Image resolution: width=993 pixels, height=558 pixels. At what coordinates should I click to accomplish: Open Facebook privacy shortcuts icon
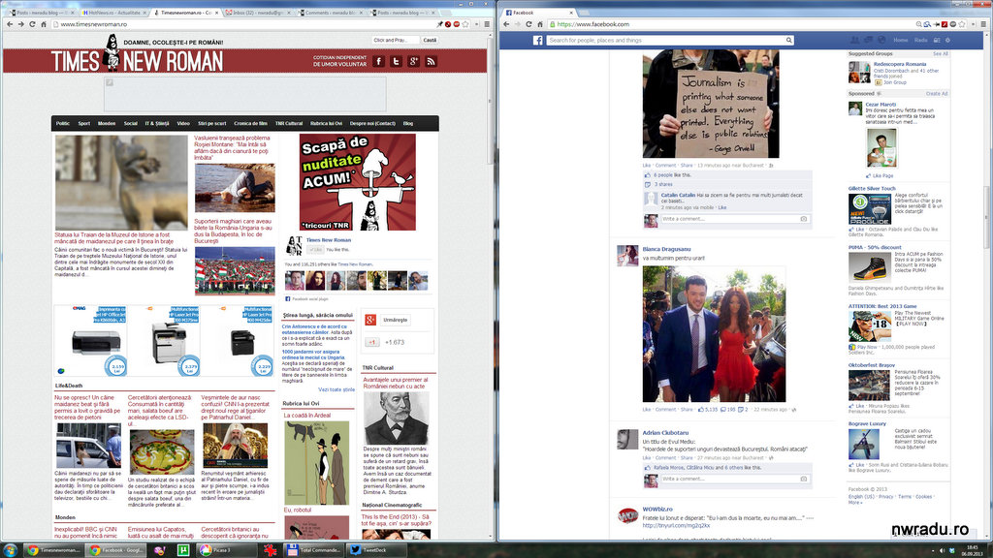click(x=937, y=40)
